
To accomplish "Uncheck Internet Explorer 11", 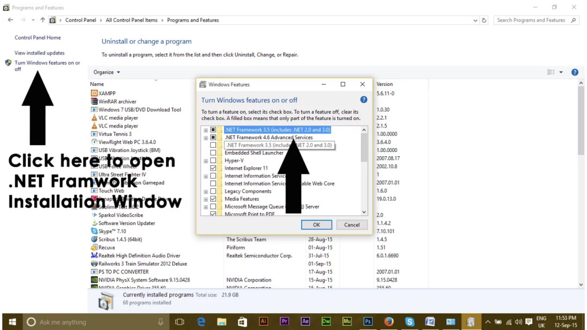I will (x=213, y=168).
